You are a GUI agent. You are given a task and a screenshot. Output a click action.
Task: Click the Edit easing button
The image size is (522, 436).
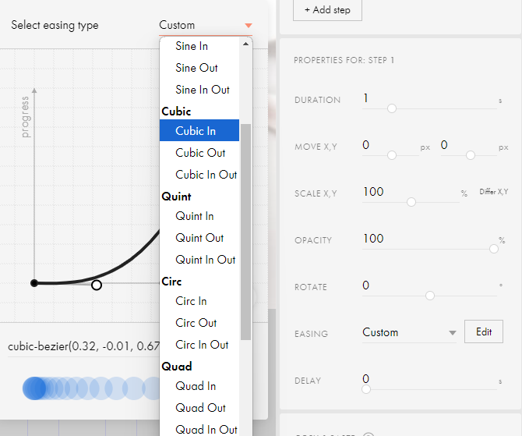point(484,331)
